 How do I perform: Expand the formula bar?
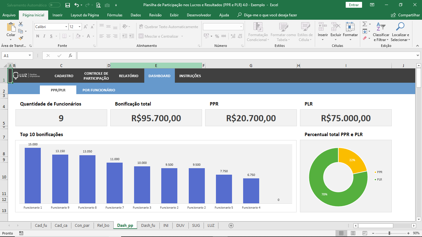pyautogui.click(x=418, y=56)
